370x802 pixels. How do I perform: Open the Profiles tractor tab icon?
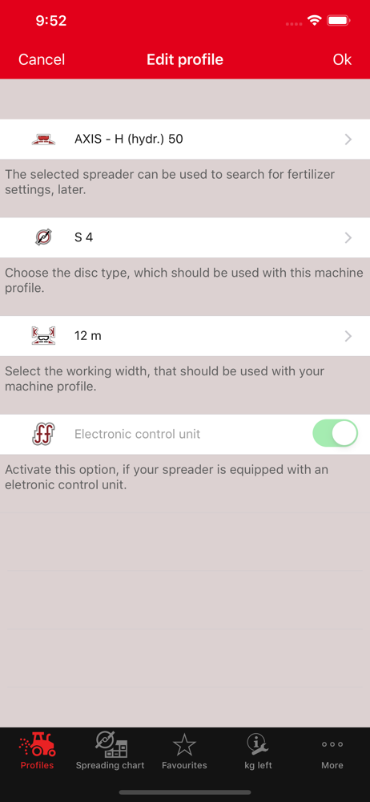click(38, 744)
